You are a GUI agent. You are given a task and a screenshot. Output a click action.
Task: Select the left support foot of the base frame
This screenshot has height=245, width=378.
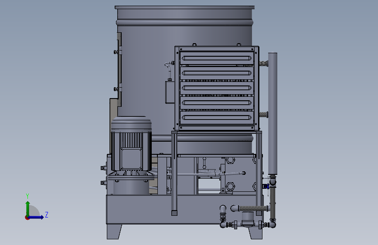click(x=114, y=231)
